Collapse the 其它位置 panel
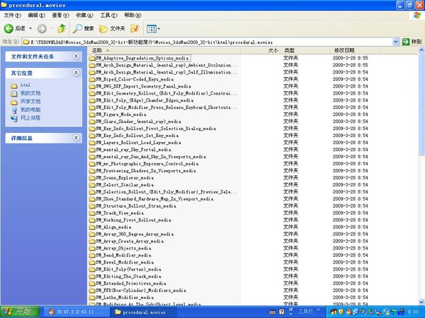425x318 pixels. 76,73
